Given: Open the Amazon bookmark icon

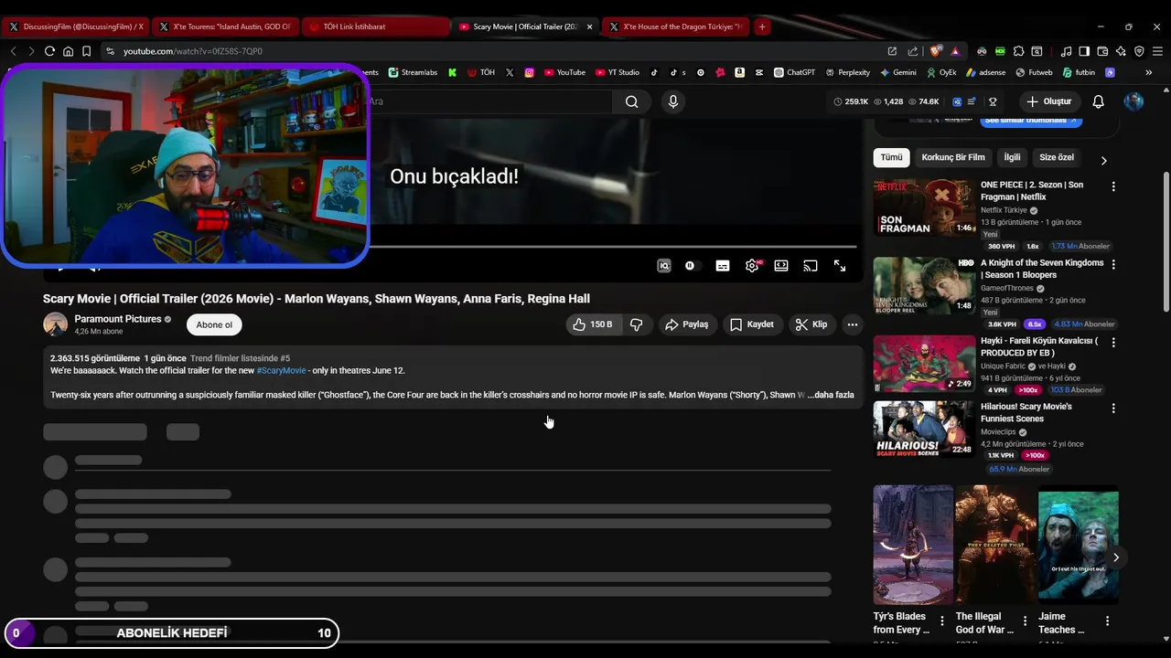Looking at the screenshot, I should (739, 72).
